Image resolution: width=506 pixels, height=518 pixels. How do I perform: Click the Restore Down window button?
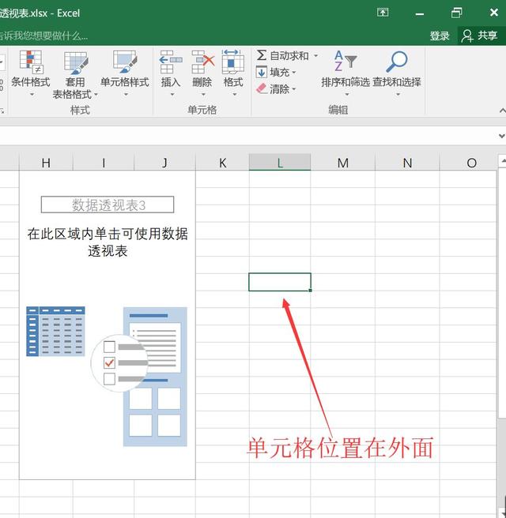[x=457, y=13]
